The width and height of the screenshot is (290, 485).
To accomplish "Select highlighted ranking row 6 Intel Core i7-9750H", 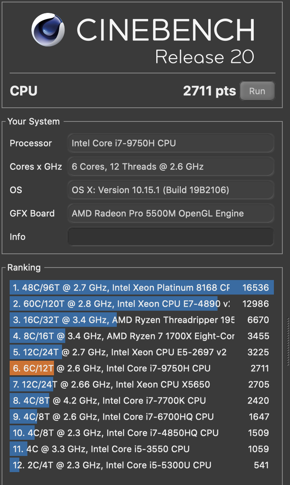I will 142,368.
